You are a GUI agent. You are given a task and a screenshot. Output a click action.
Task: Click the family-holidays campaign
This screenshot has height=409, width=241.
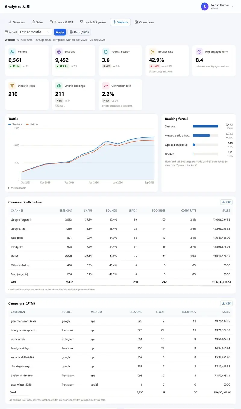(x=20, y=348)
